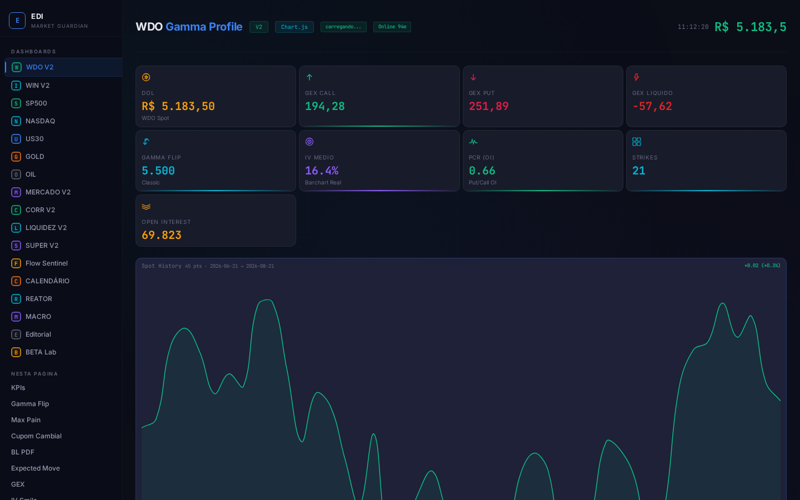Click the IV MEDIO value 16.4%
The width and height of the screenshot is (800, 500).
point(322,171)
